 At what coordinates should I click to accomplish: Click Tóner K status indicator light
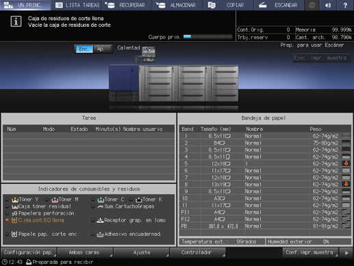coord(131,199)
